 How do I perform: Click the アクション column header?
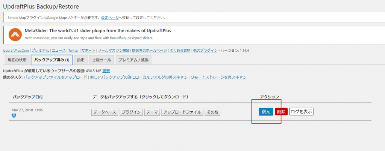[269, 97]
